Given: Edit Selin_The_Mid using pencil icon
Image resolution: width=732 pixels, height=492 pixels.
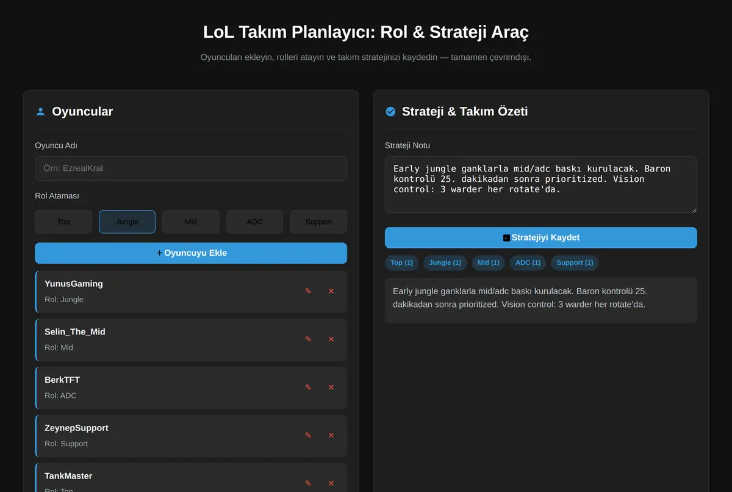Looking at the screenshot, I should click(308, 339).
